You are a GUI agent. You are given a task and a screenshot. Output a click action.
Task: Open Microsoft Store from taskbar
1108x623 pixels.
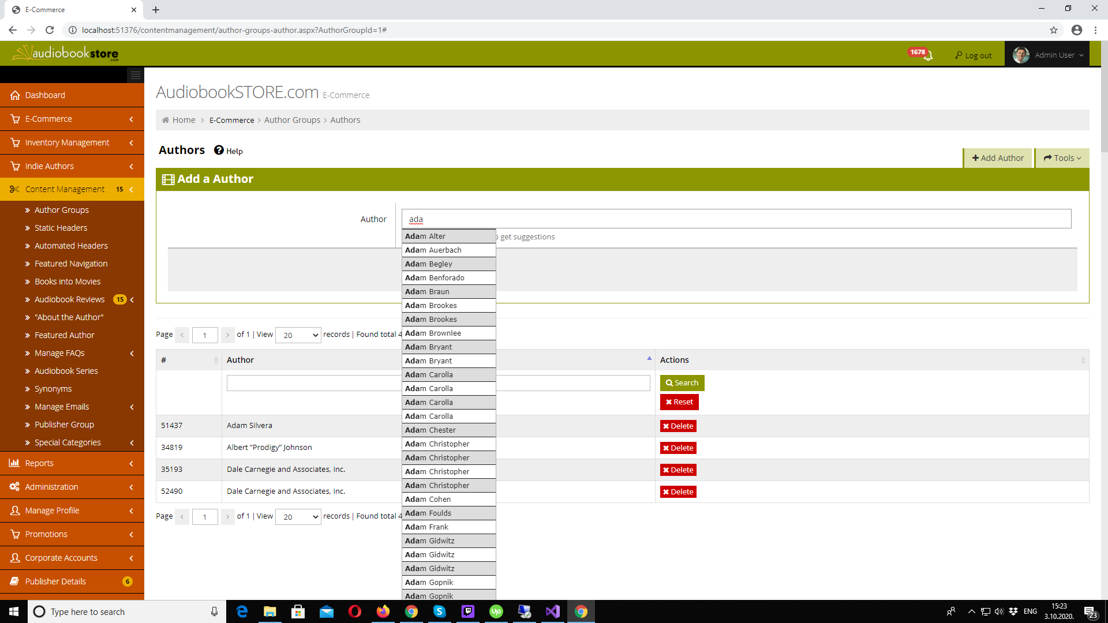298,611
